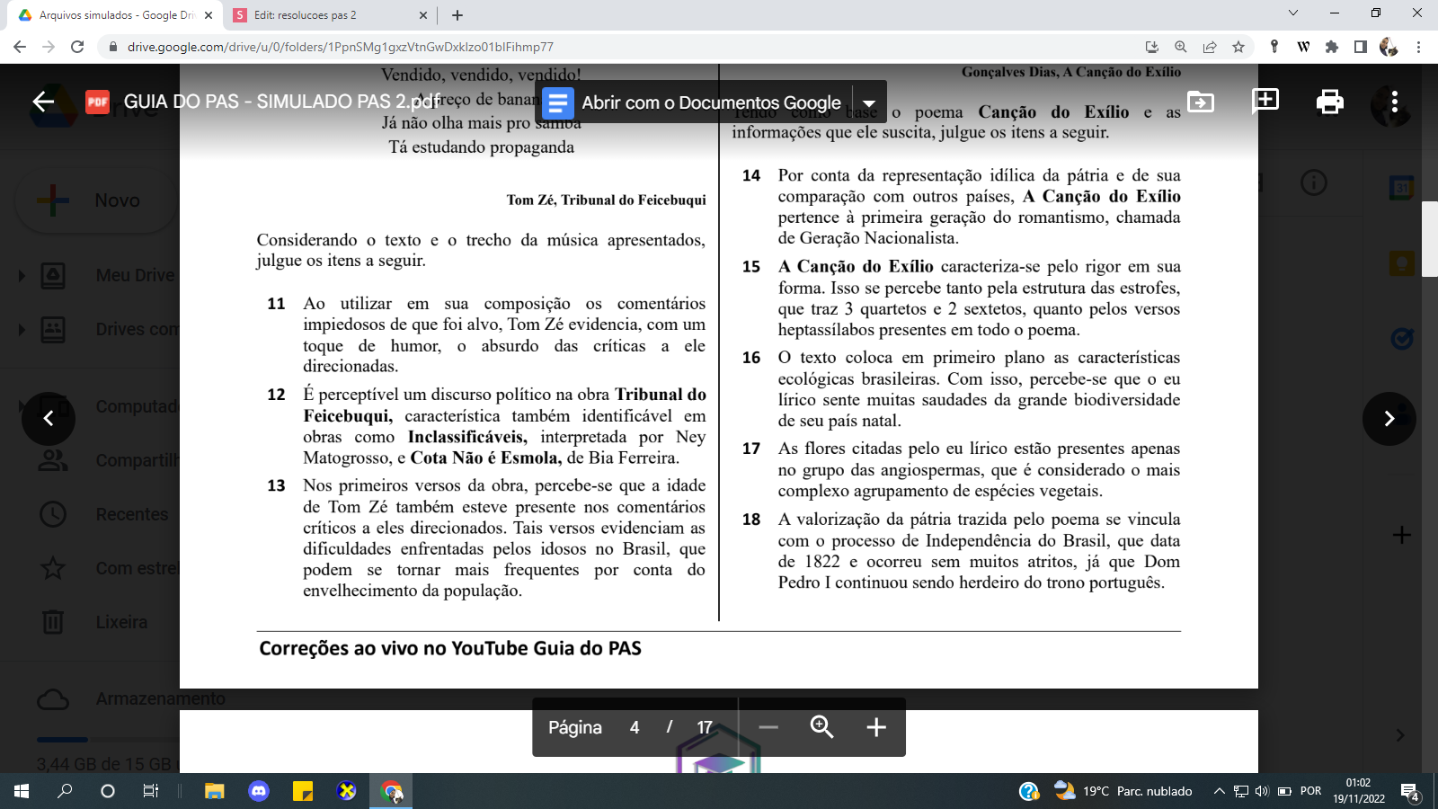Click the volume speaker tray icon

(x=1261, y=791)
